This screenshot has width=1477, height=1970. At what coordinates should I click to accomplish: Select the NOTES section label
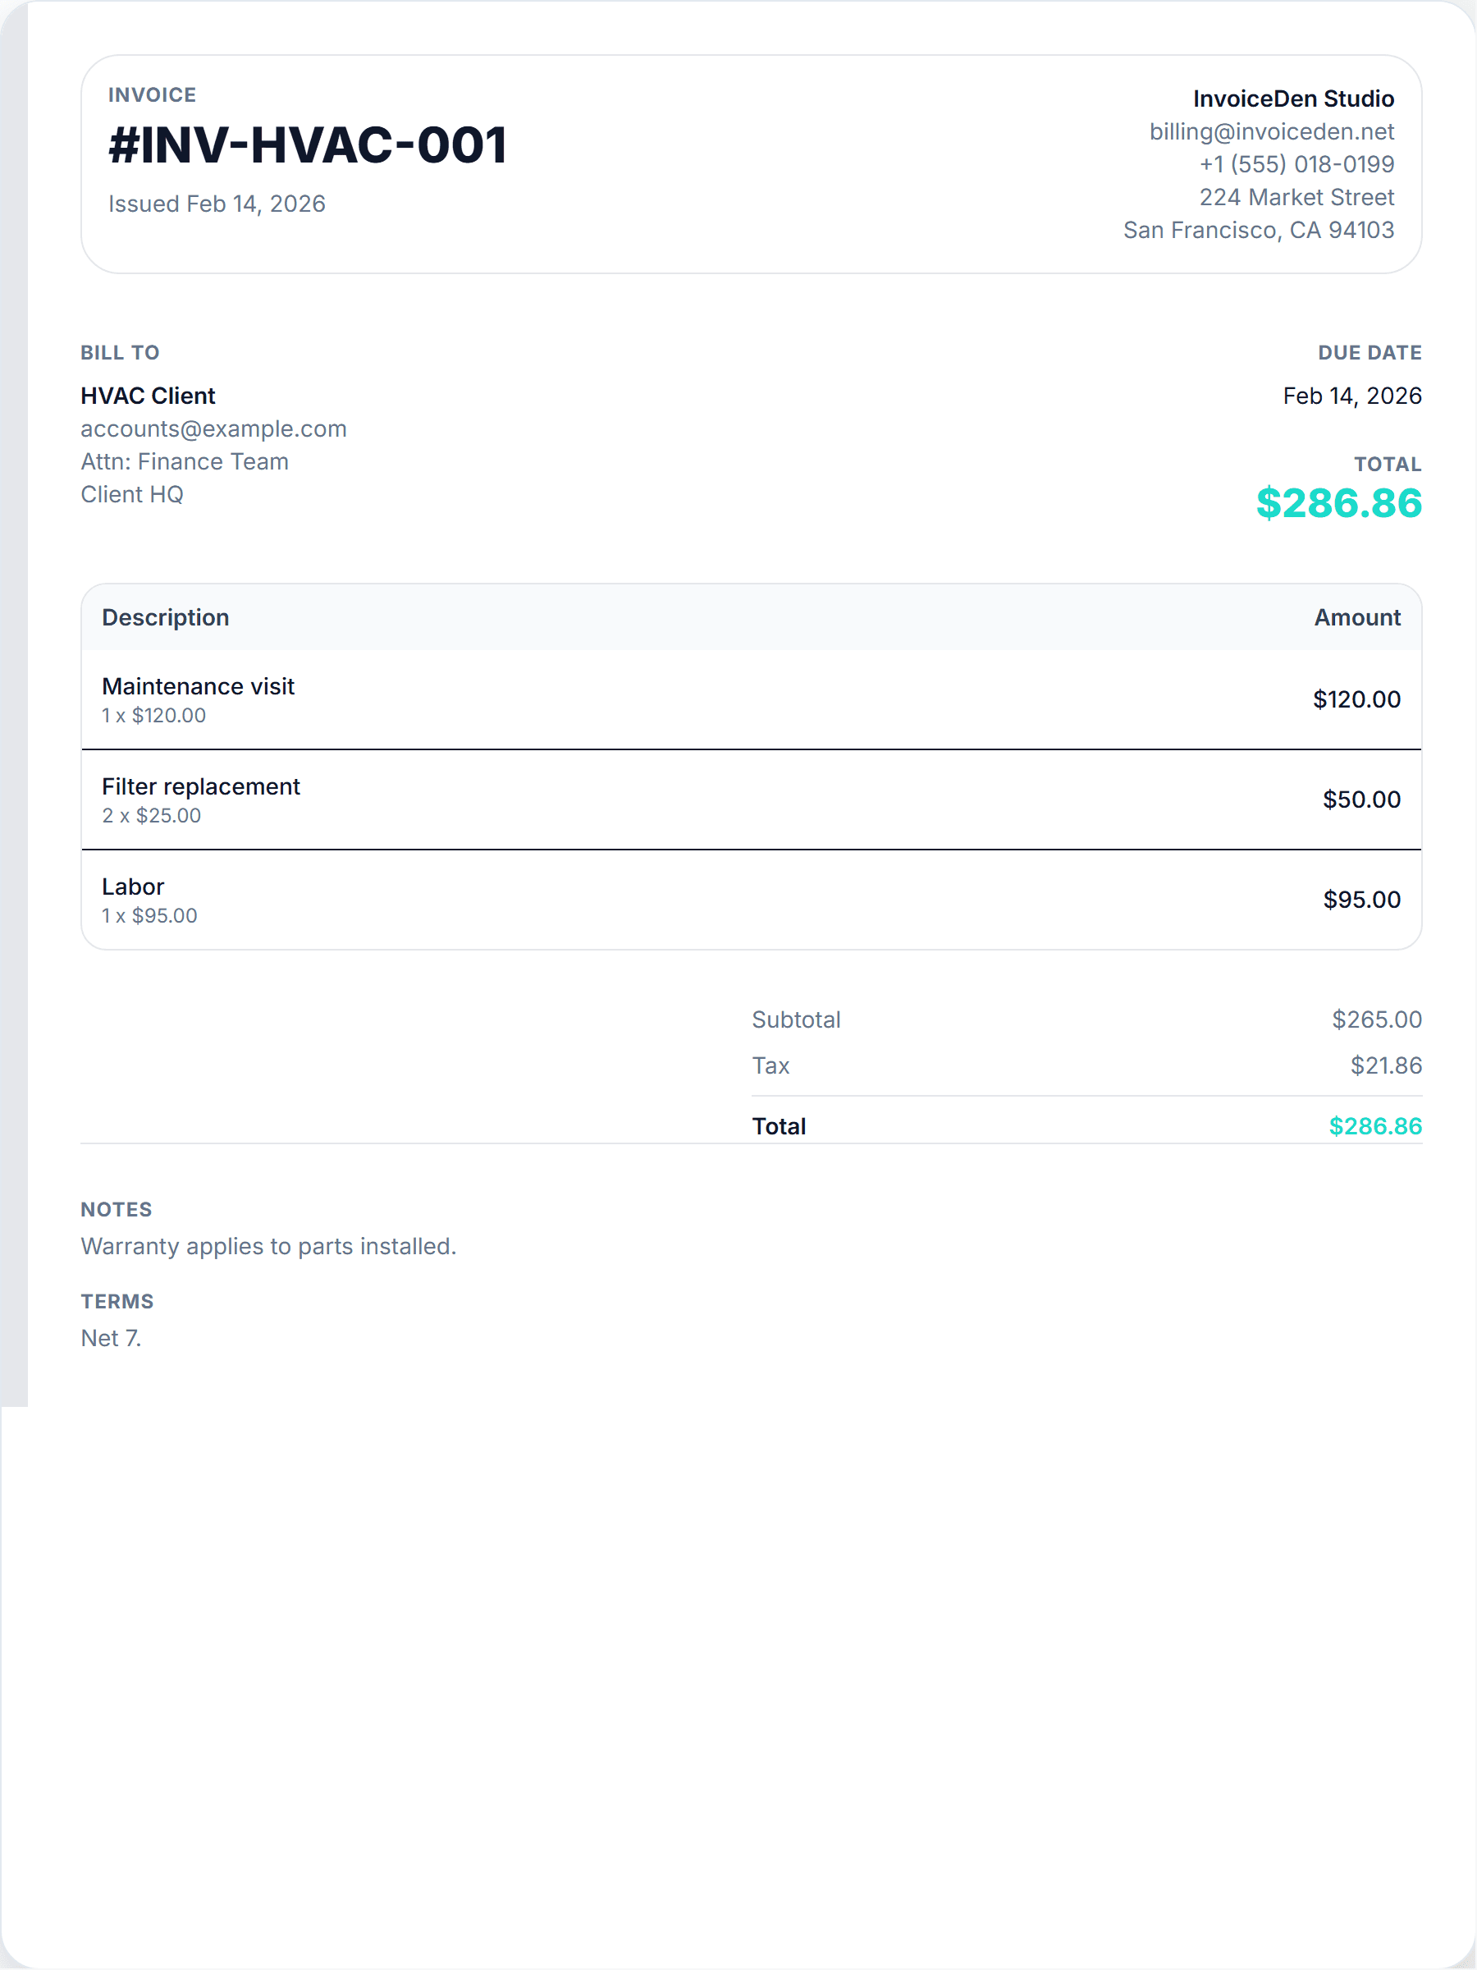(x=117, y=1208)
